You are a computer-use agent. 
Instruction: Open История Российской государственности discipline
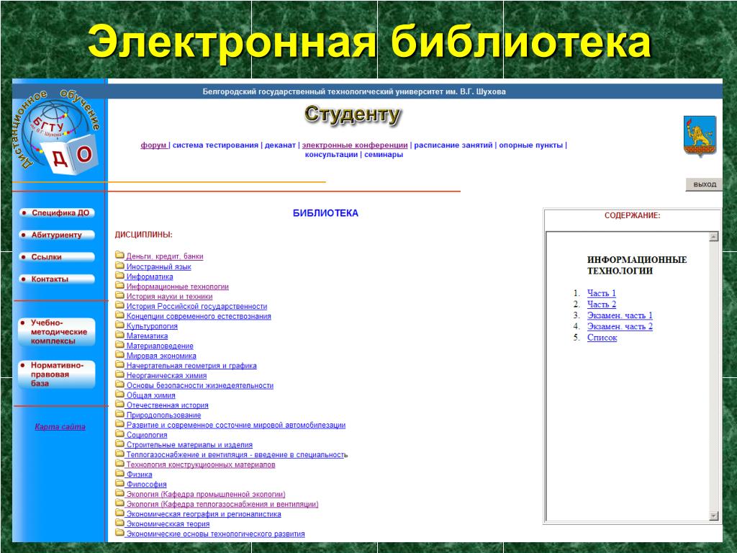pos(196,307)
